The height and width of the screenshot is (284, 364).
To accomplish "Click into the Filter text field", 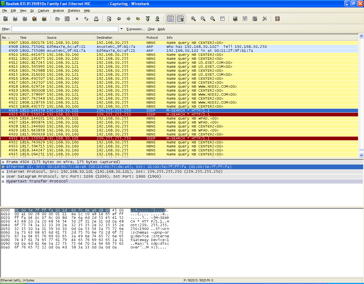I will pyautogui.click(x=65, y=29).
